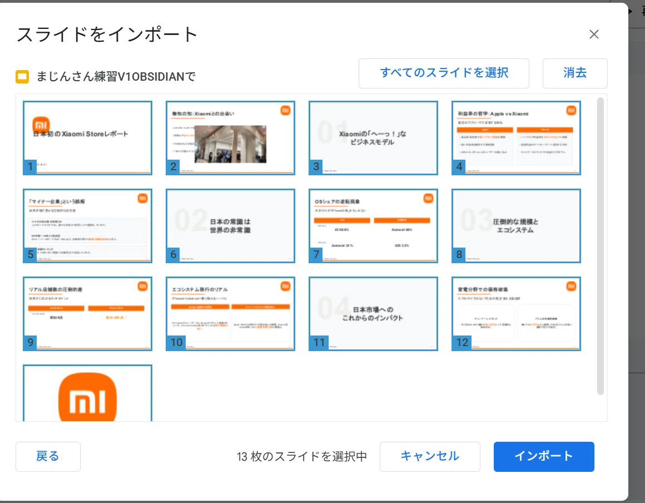
Task: Select slide 12 家電分野での価格破壊 thumbnail
Action: (x=516, y=314)
